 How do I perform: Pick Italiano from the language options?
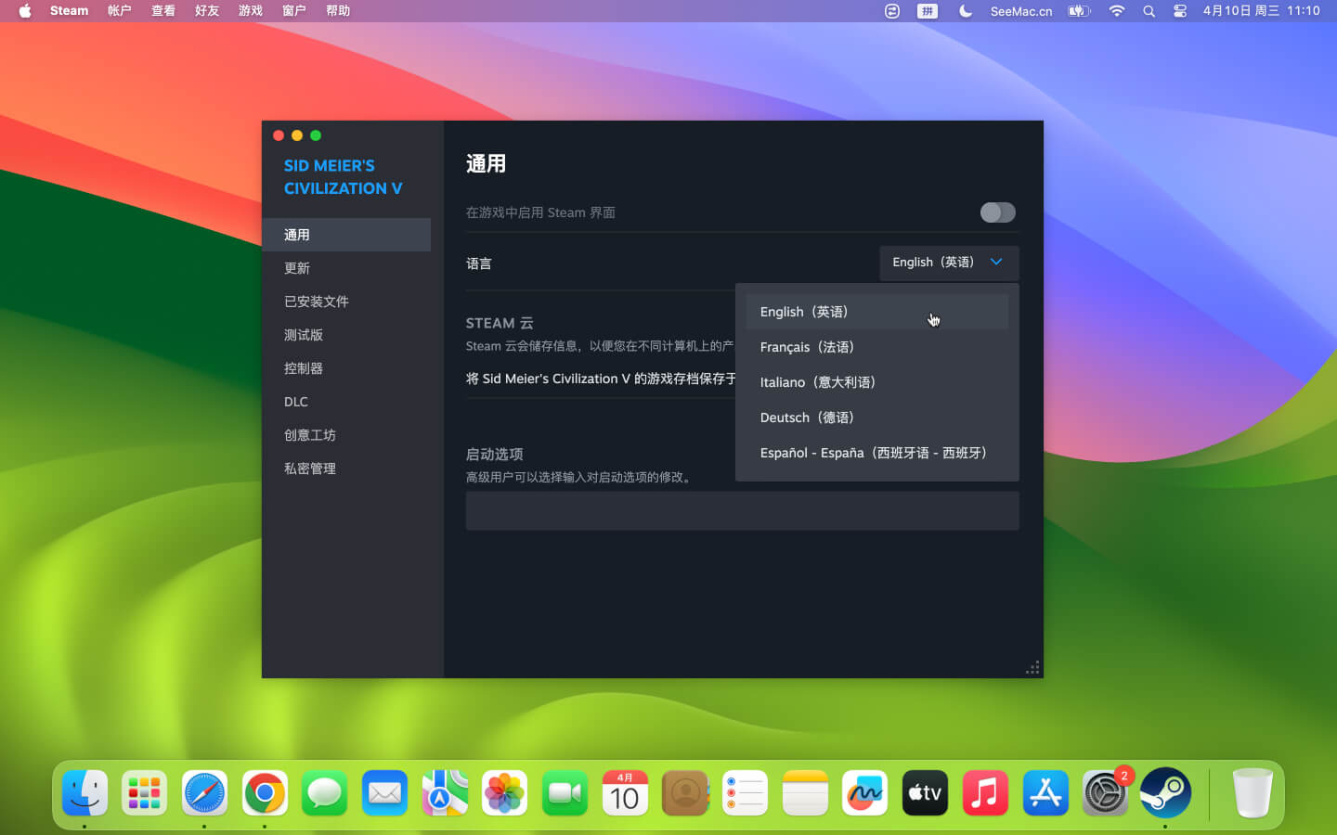(x=817, y=382)
